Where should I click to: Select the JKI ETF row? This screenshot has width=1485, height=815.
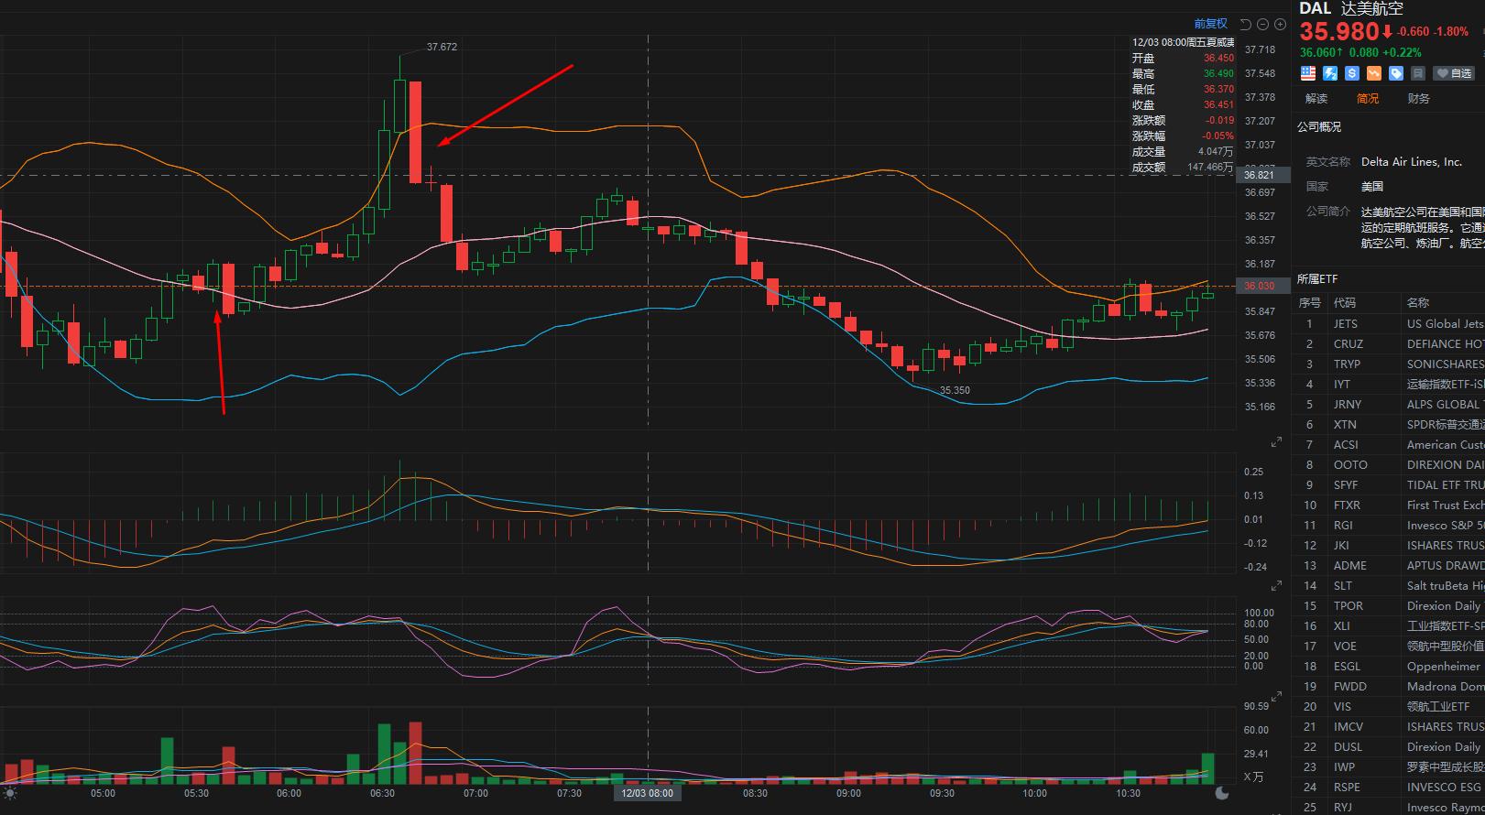pos(1389,546)
